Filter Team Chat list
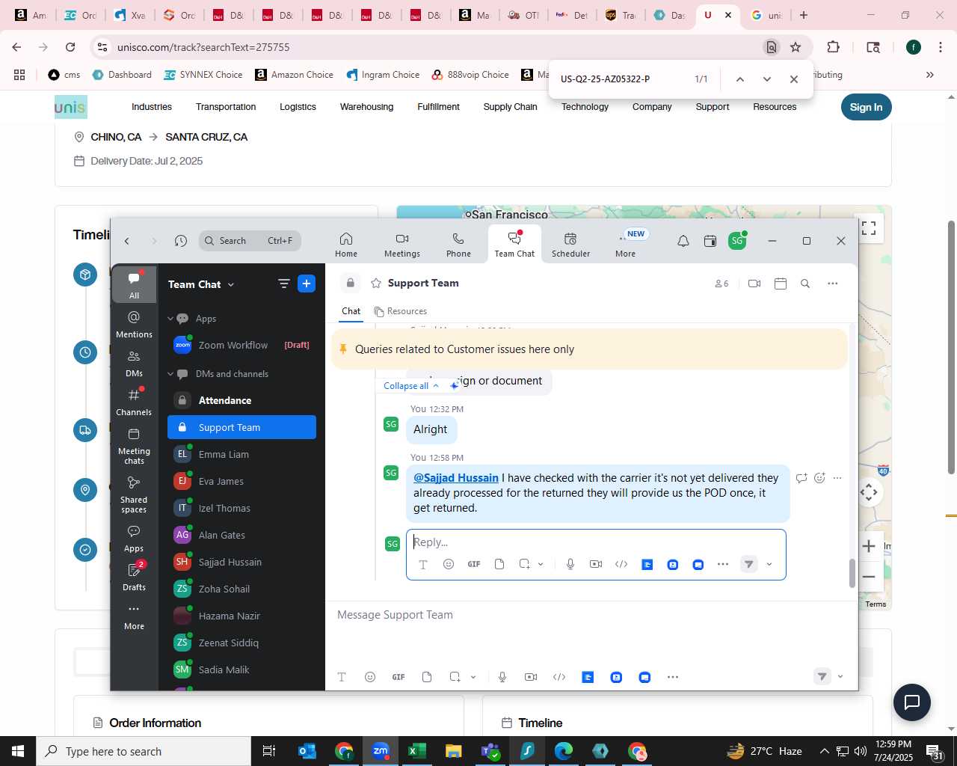Screen dimensions: 957x766 283,284
